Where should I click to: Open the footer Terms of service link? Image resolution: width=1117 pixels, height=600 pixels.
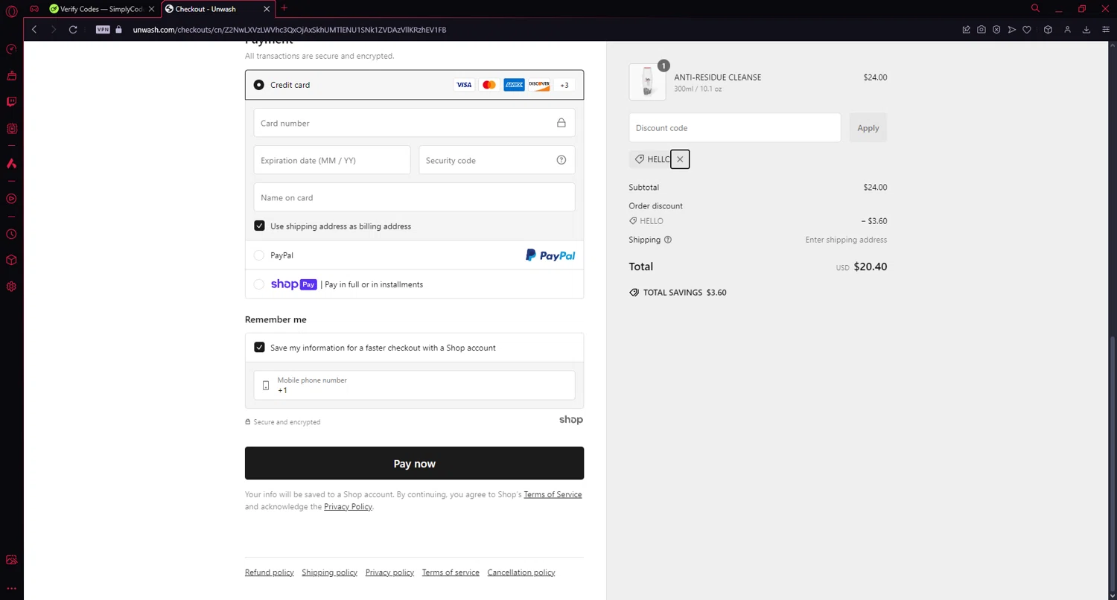click(451, 572)
